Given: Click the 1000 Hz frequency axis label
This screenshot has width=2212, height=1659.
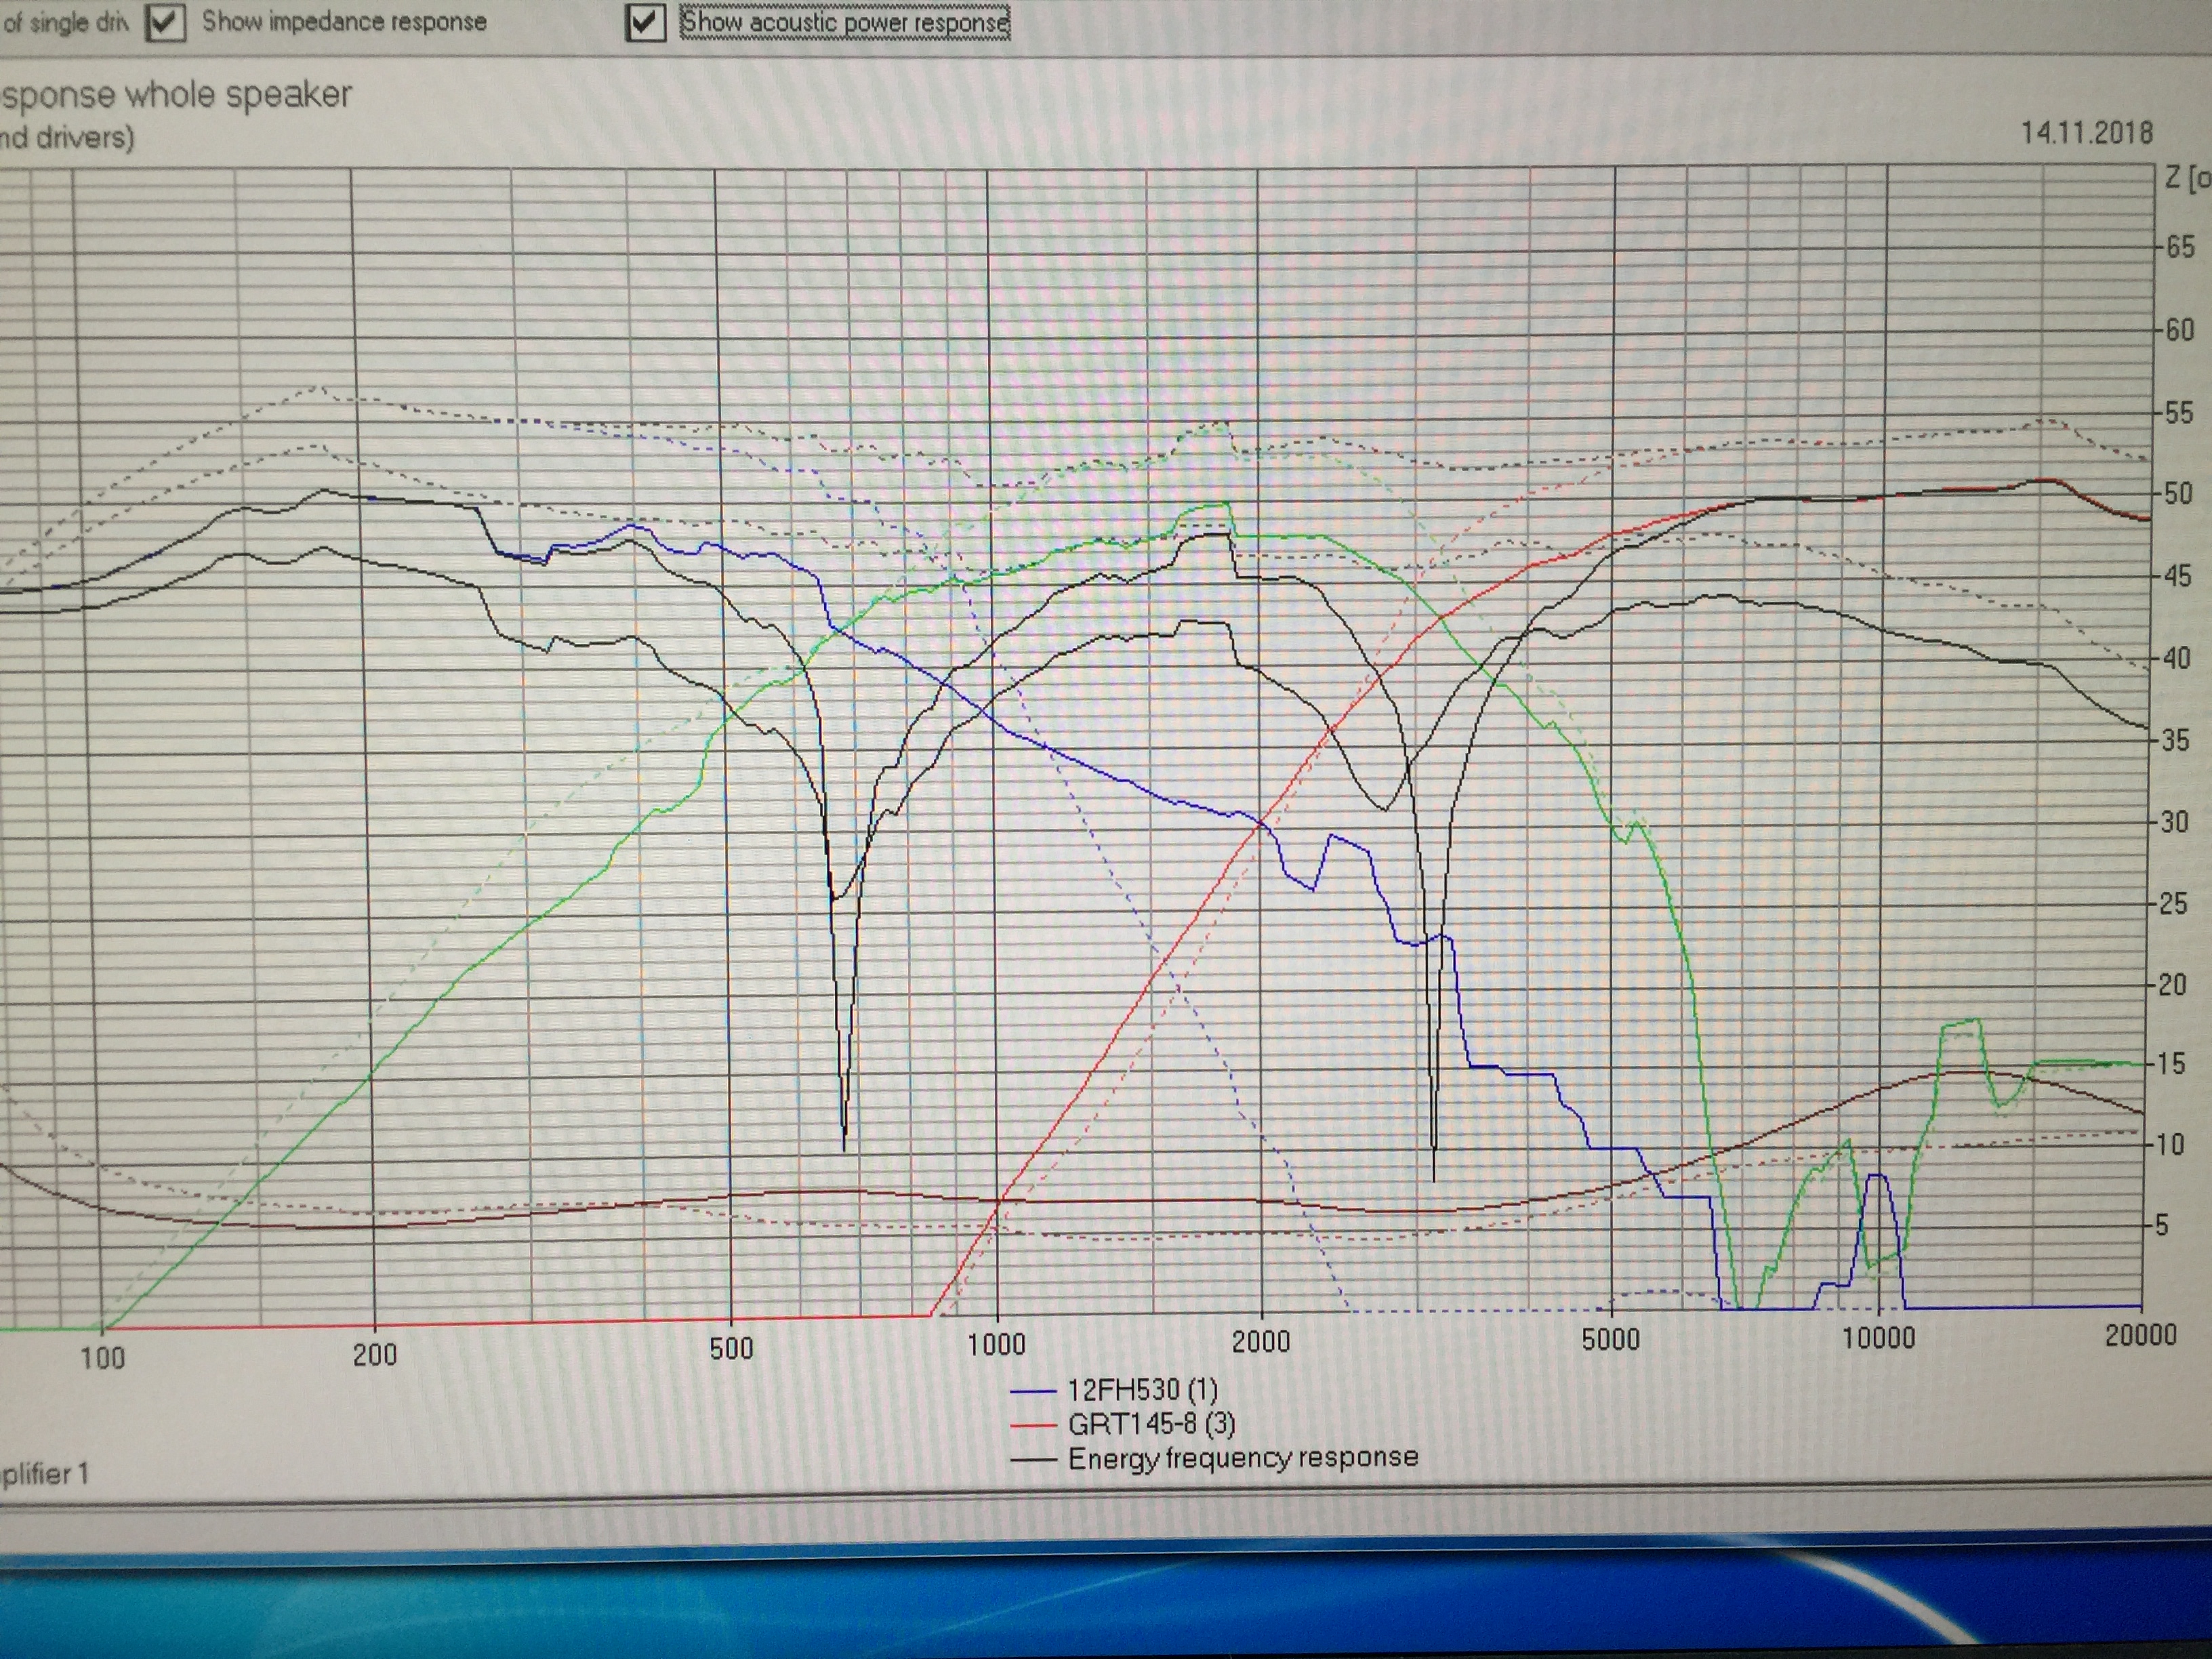Looking at the screenshot, I should click(996, 1344).
